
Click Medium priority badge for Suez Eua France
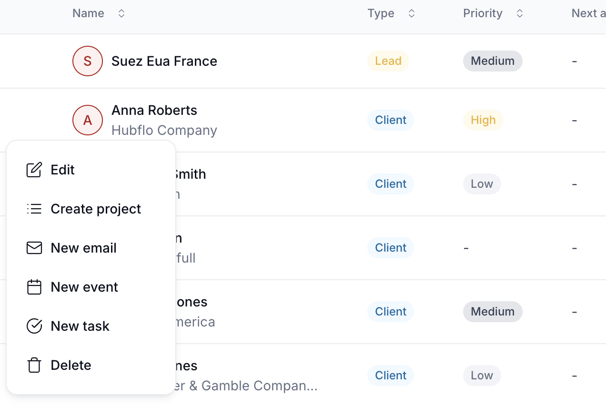pyautogui.click(x=493, y=61)
